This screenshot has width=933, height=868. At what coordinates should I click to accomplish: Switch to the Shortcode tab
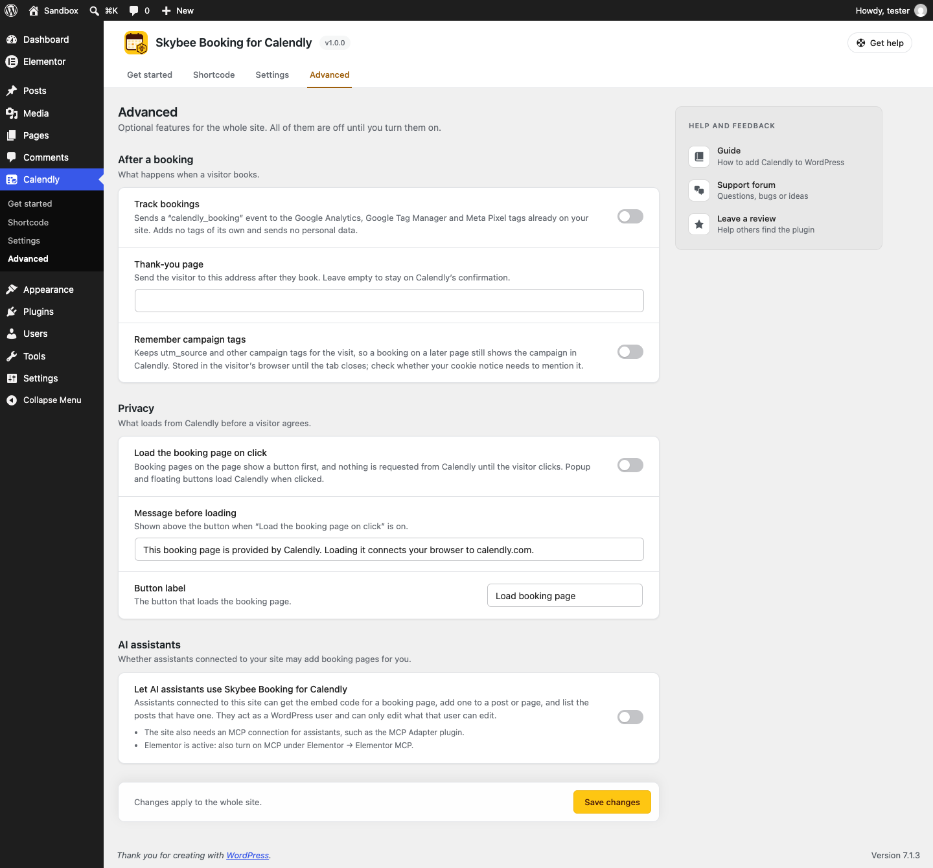tap(214, 74)
